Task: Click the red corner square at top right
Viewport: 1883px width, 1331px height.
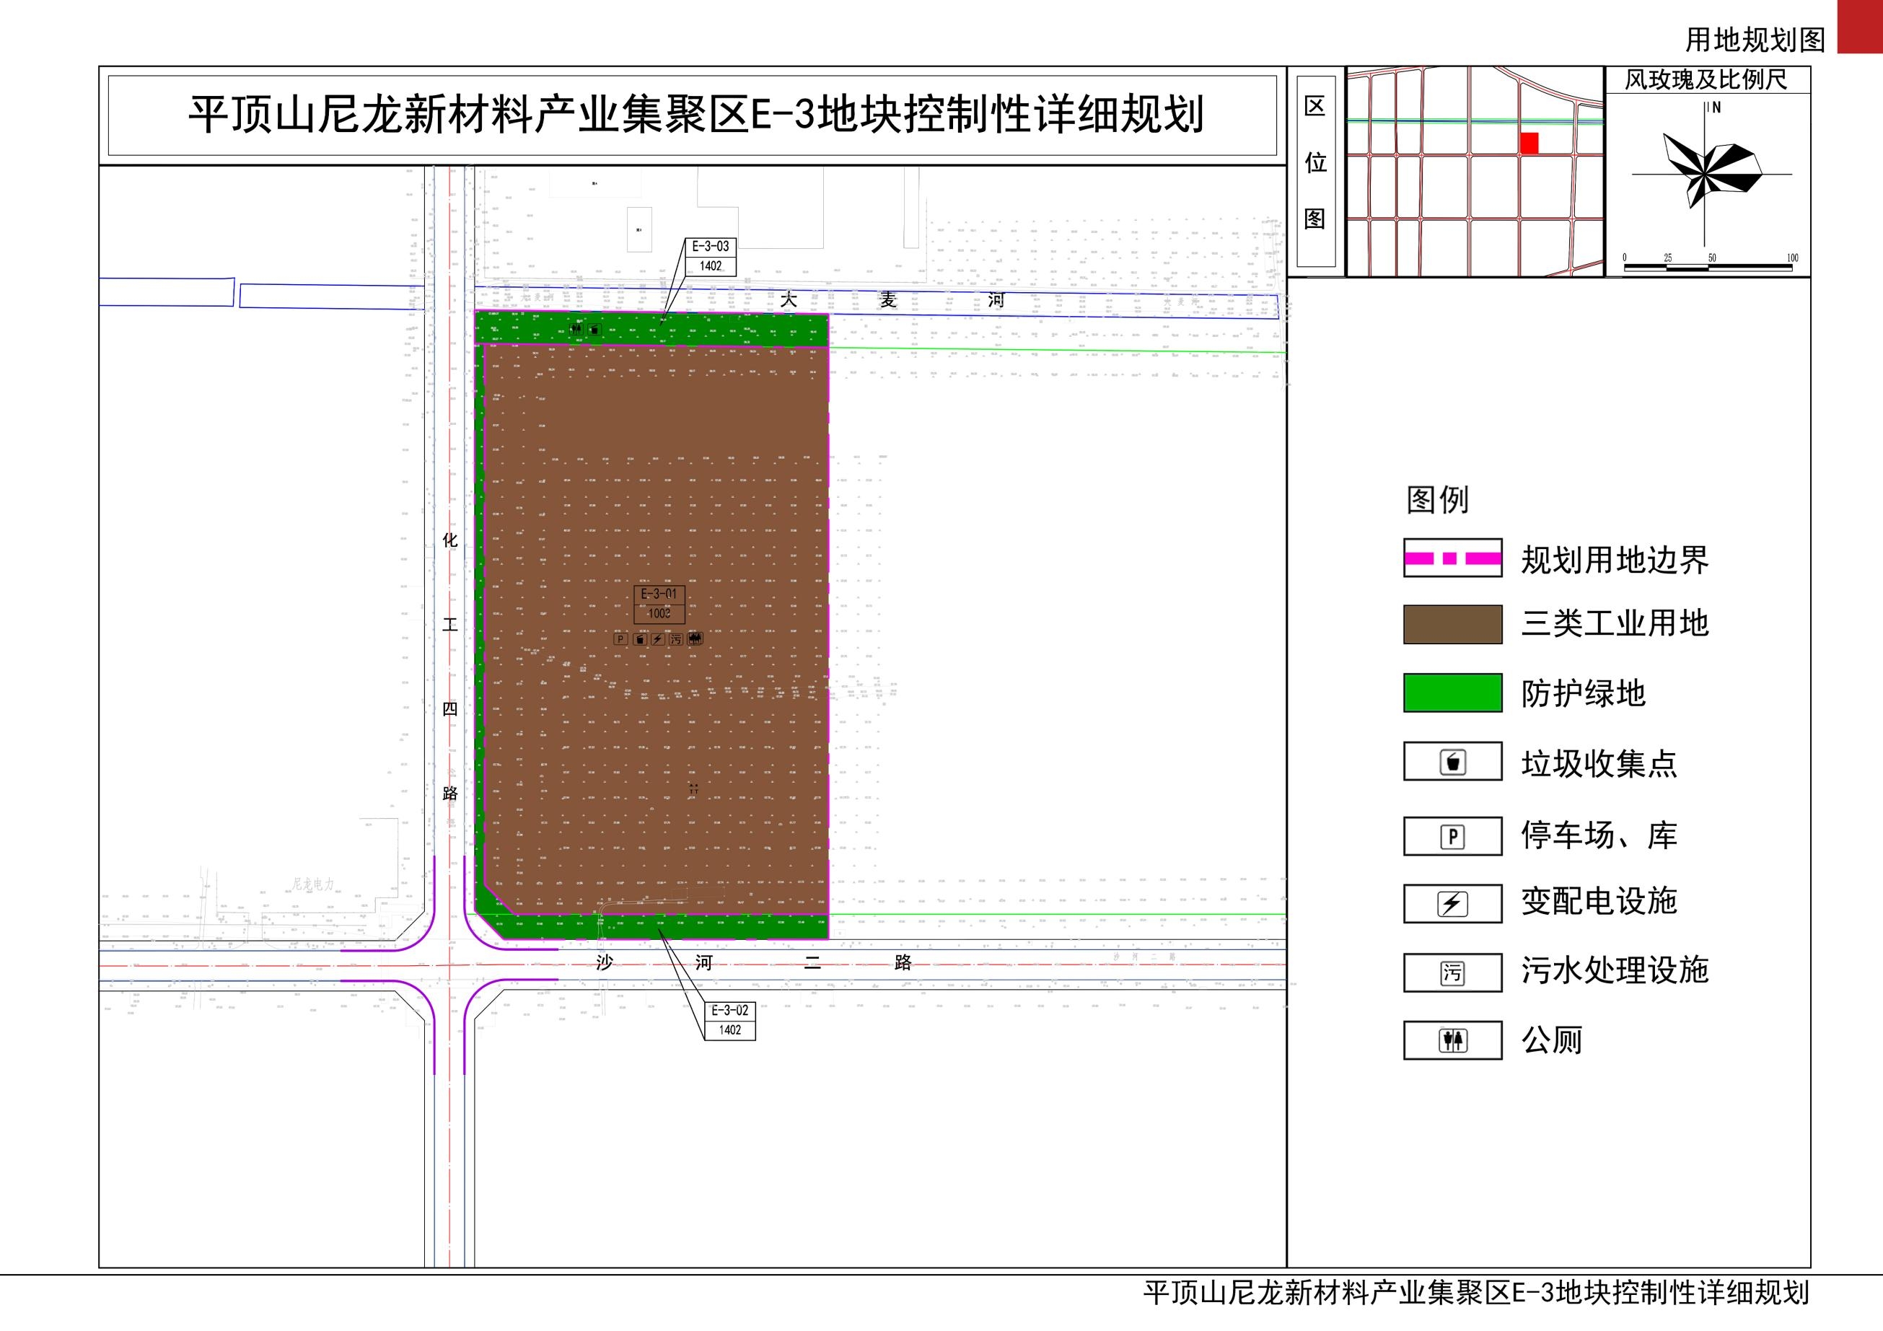Action: (1860, 26)
